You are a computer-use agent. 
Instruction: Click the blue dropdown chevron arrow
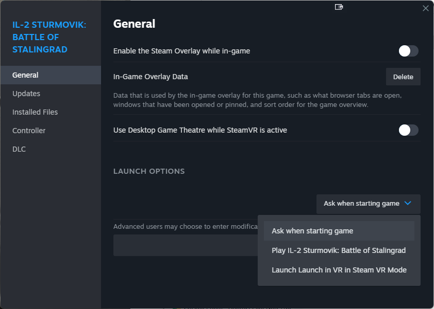point(408,204)
